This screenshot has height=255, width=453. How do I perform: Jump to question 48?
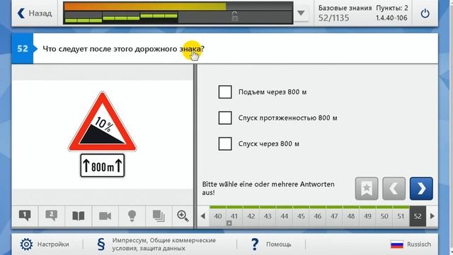(x=351, y=216)
